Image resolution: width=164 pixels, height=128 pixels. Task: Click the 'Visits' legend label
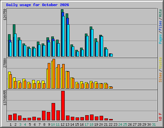[x=160, y=63]
